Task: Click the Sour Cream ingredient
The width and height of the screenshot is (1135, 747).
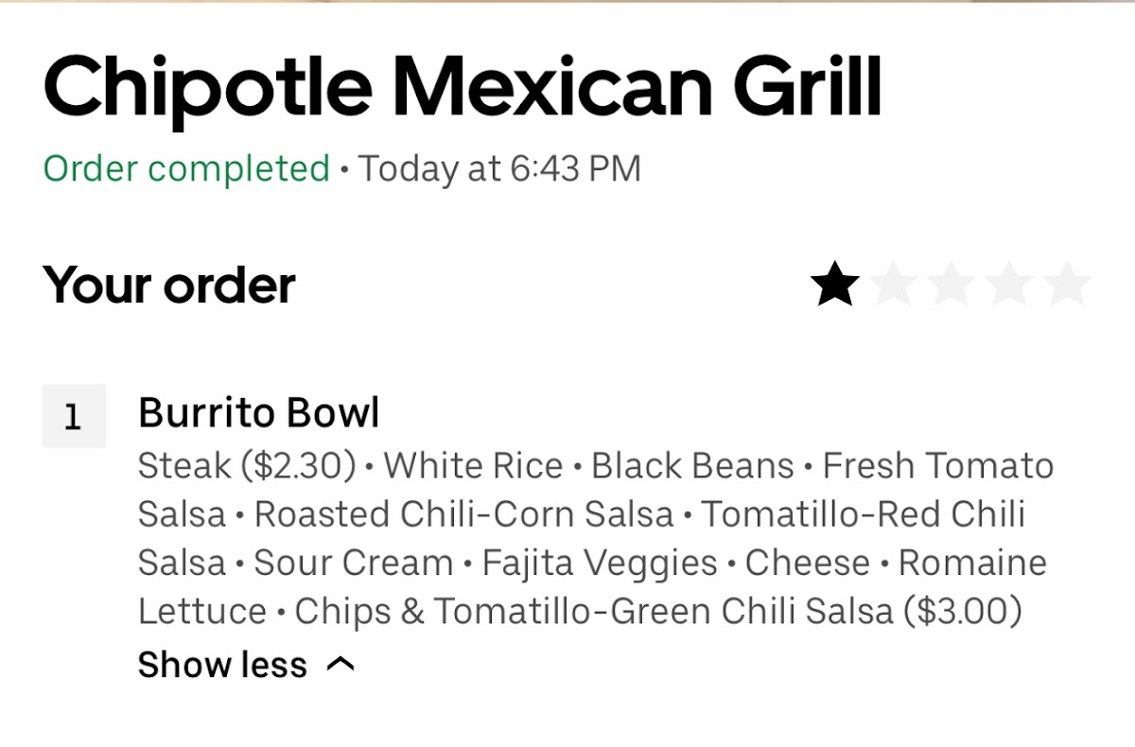Action: click(354, 564)
